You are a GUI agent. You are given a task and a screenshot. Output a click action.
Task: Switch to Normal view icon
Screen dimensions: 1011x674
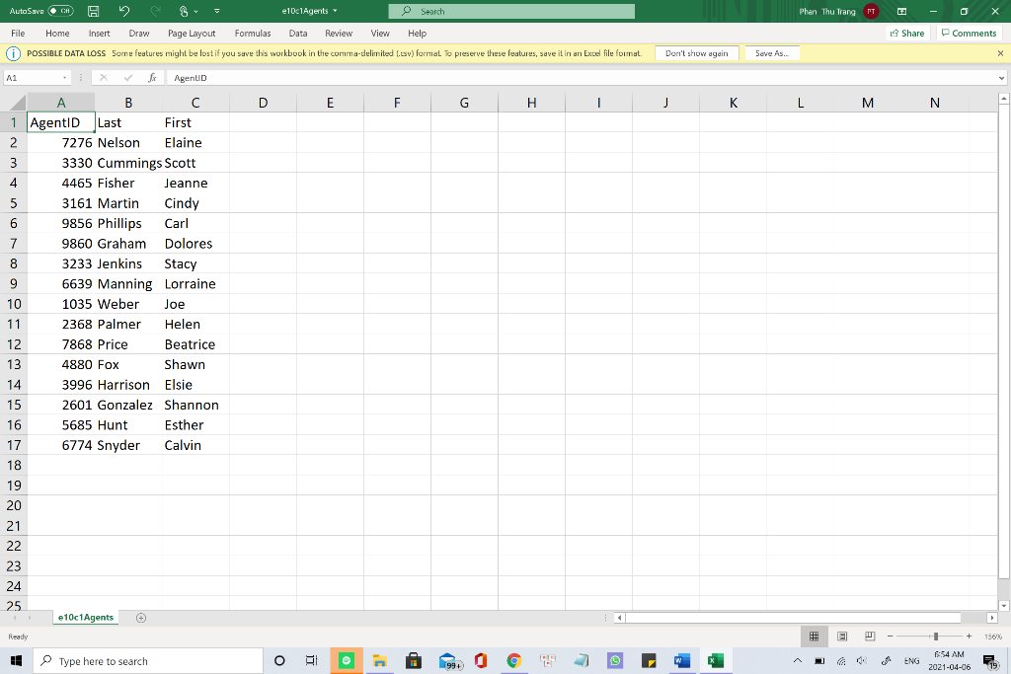(815, 637)
